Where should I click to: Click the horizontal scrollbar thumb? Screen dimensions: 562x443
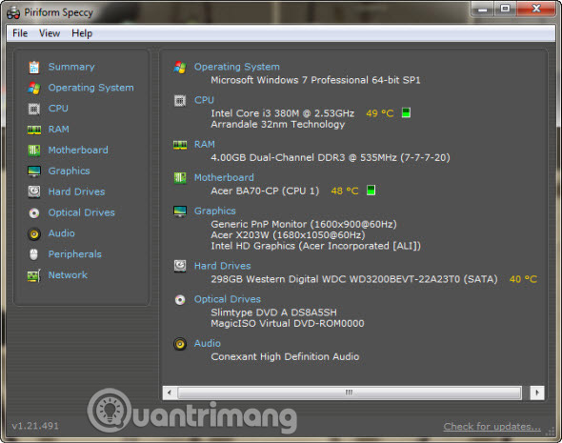coord(349,393)
